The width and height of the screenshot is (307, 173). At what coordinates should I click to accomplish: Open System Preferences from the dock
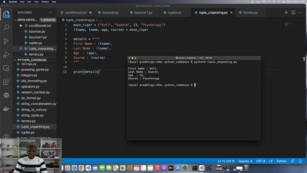coord(185,168)
